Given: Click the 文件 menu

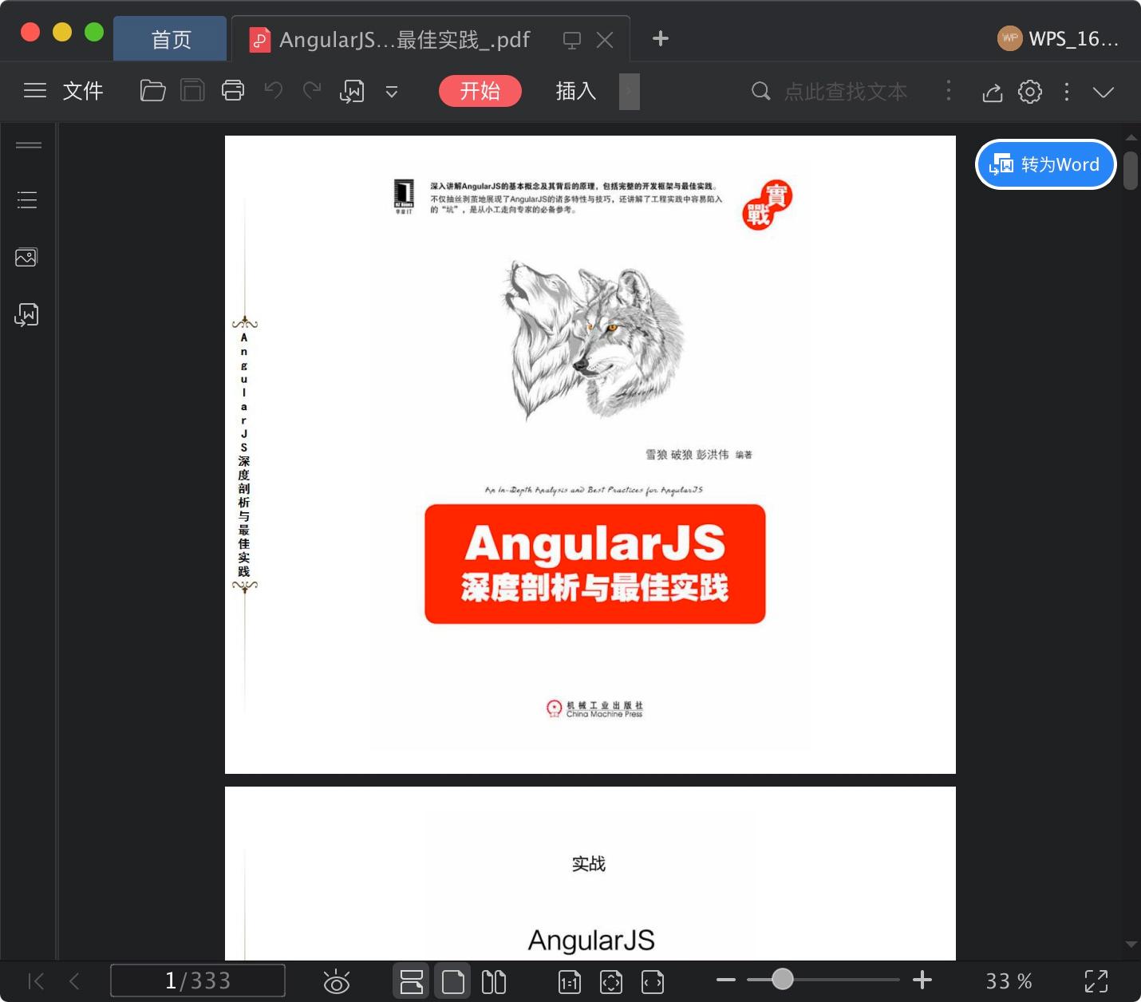Looking at the screenshot, I should (83, 91).
